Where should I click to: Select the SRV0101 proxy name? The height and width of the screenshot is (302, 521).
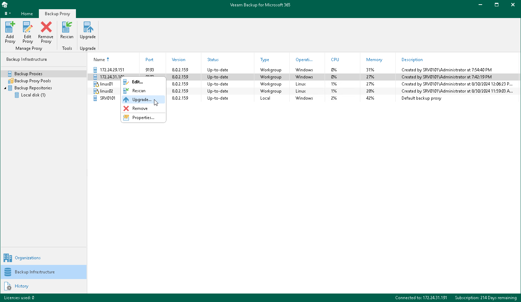point(107,98)
